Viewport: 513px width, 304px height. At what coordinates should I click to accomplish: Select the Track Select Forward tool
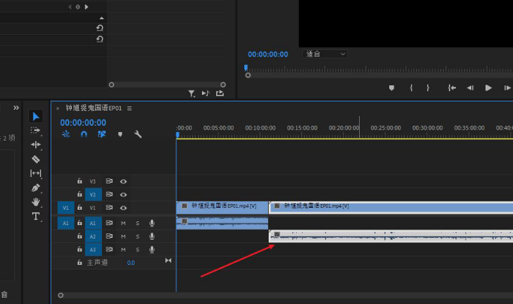point(35,130)
